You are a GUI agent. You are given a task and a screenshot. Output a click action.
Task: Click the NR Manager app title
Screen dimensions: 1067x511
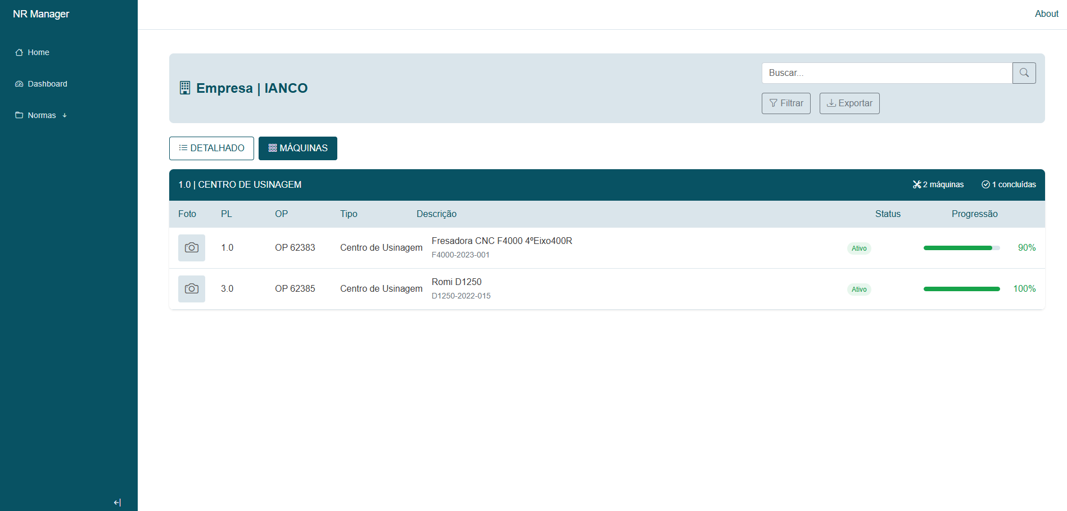[41, 13]
